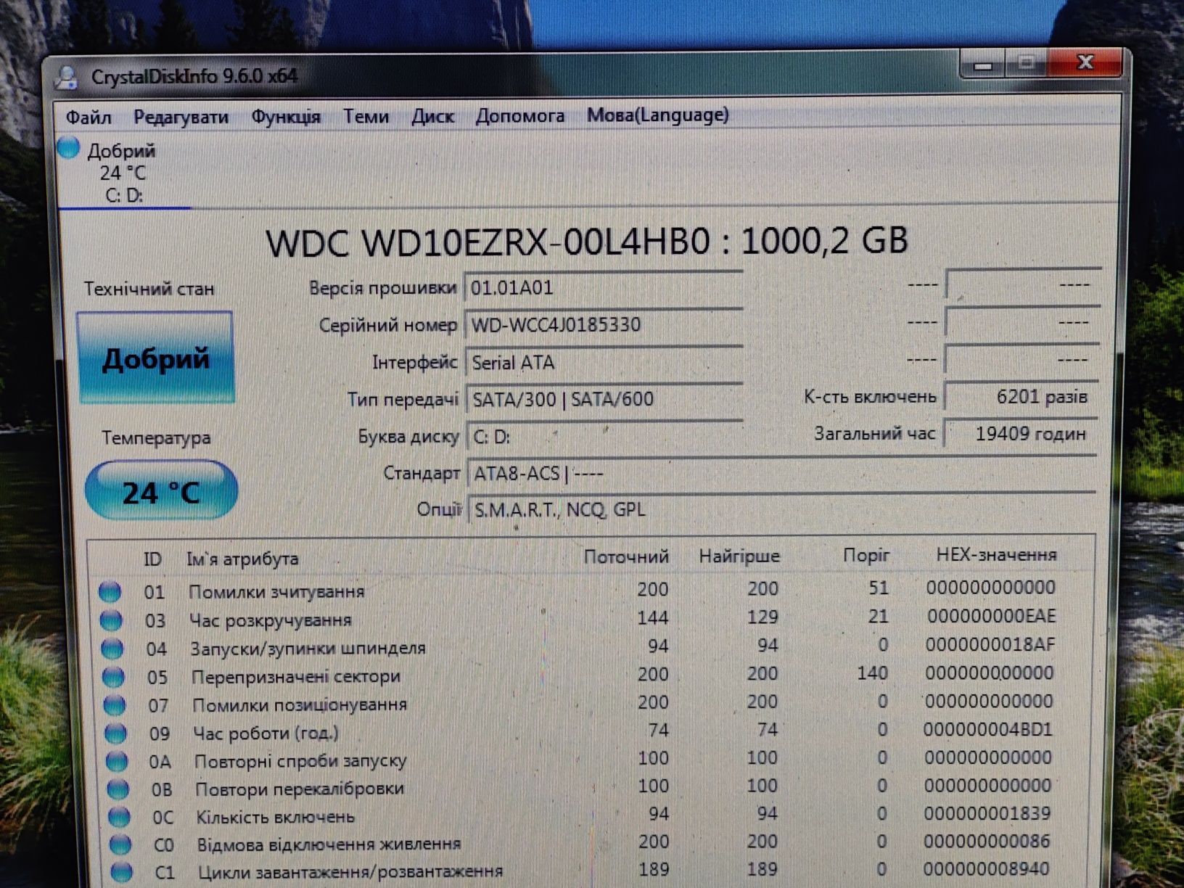Image resolution: width=1184 pixels, height=888 pixels.
Task: Open the Функція menu
Action: click(x=286, y=117)
